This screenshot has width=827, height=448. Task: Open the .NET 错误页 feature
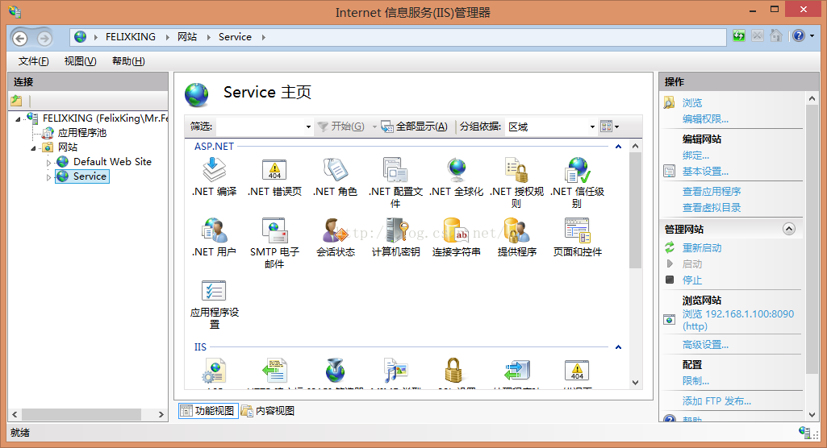[274, 177]
